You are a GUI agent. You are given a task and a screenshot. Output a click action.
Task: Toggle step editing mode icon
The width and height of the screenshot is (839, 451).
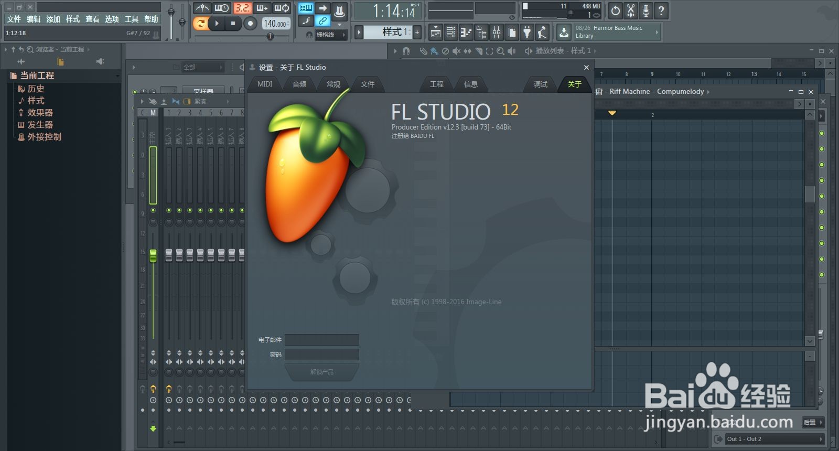306,21
